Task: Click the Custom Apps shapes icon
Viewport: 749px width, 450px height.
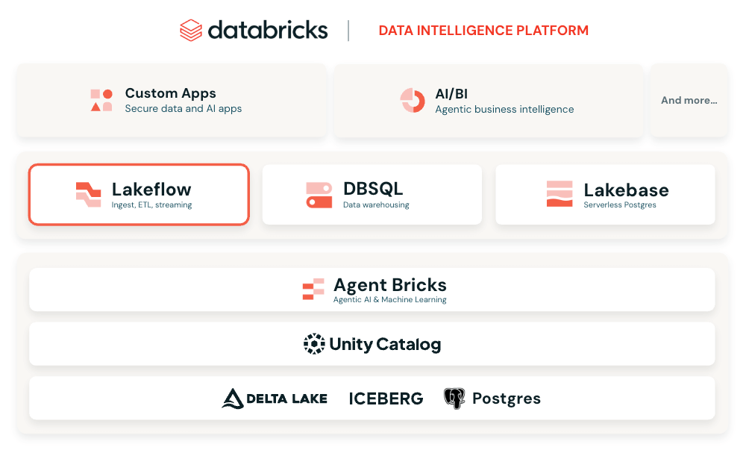Action: coord(101,100)
